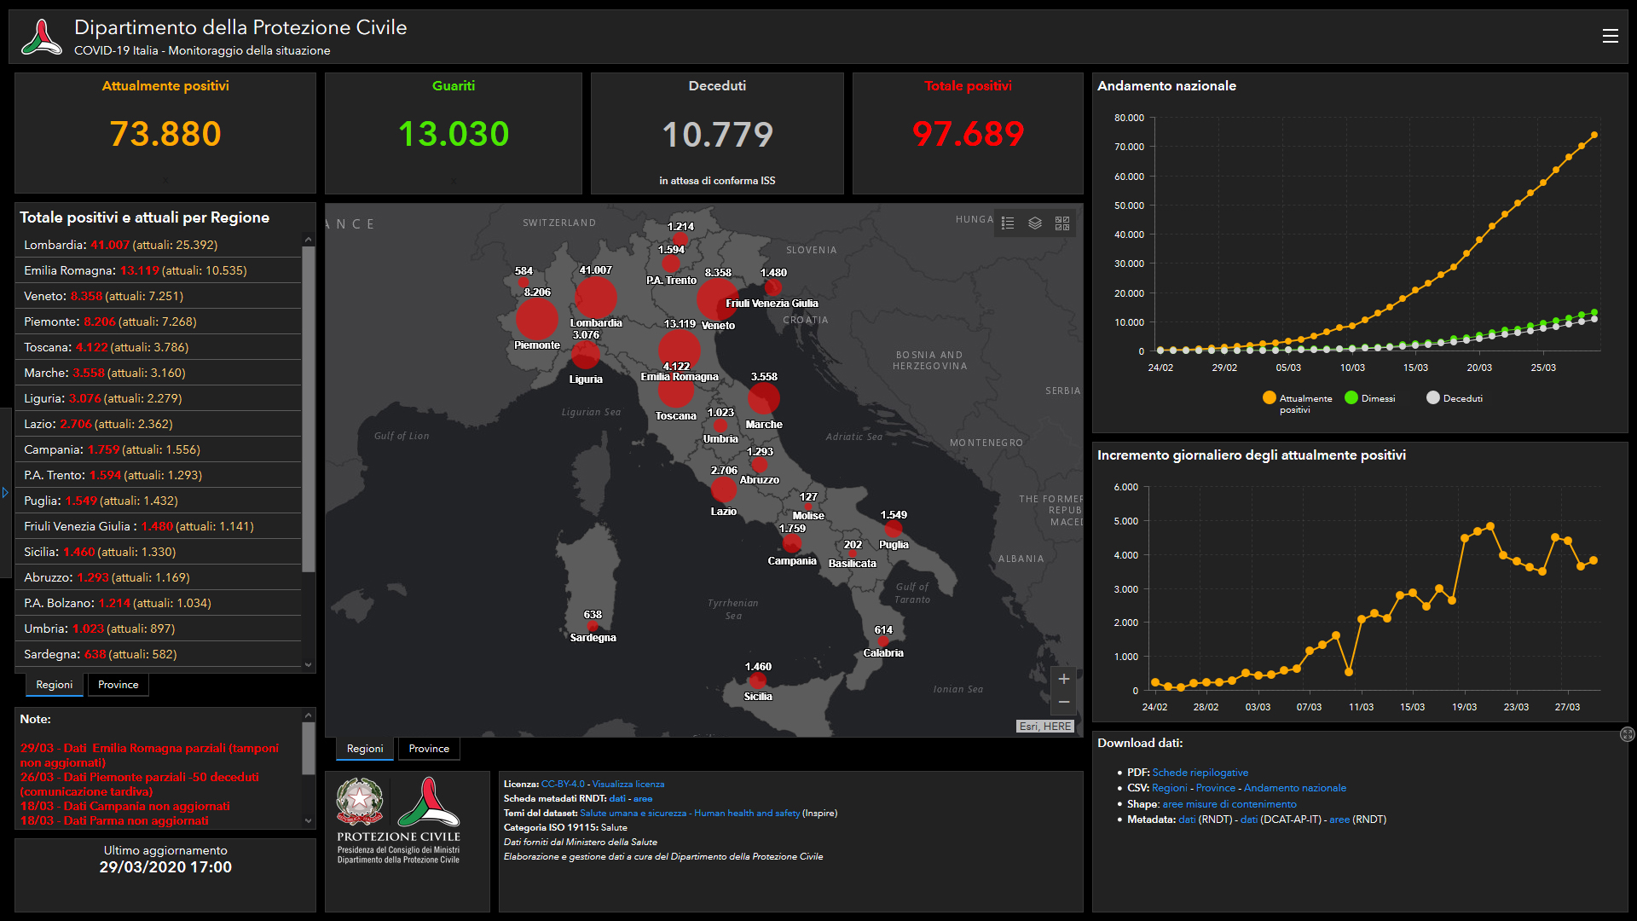The width and height of the screenshot is (1637, 921).
Task: Open the map layer list icon
Action: (x=1035, y=223)
